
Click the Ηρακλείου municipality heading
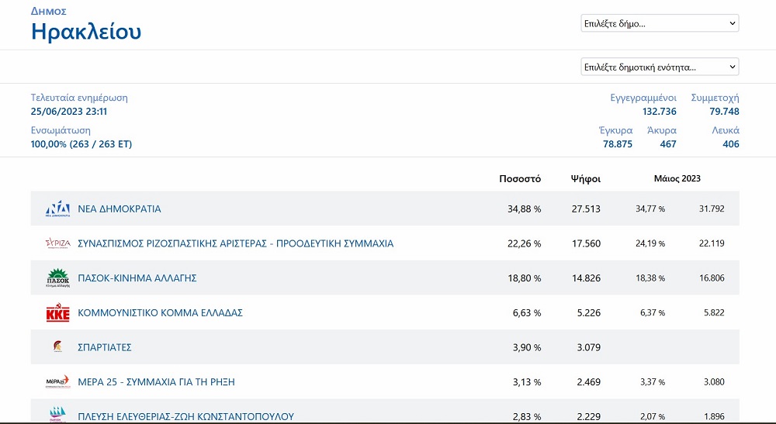click(86, 32)
